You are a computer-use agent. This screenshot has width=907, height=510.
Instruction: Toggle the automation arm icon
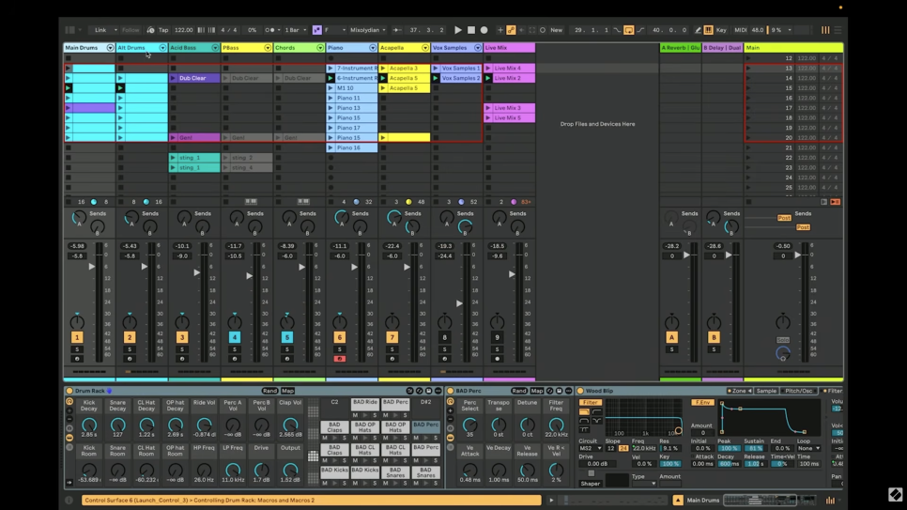click(512, 30)
